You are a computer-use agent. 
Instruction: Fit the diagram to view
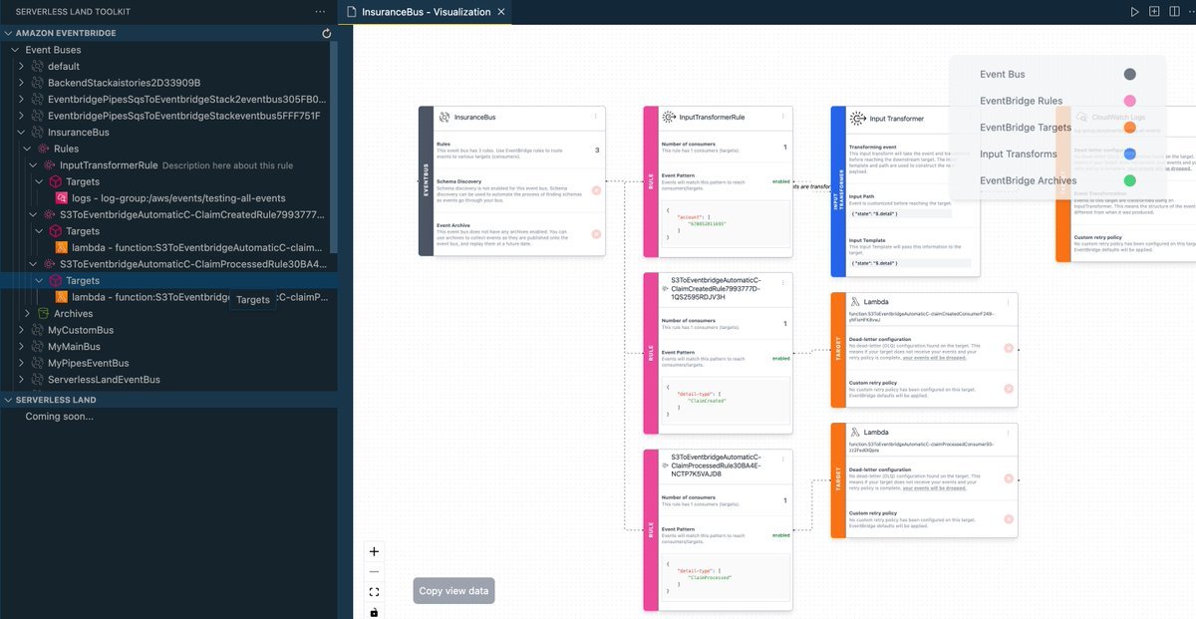pyautogui.click(x=374, y=592)
